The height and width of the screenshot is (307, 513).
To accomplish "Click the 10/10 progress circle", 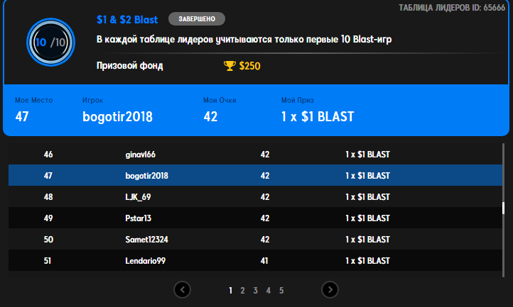I will pos(50,42).
